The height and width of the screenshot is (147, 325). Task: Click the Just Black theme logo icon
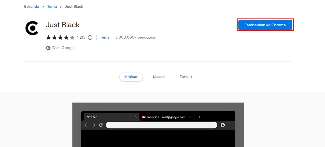pyautogui.click(x=32, y=28)
